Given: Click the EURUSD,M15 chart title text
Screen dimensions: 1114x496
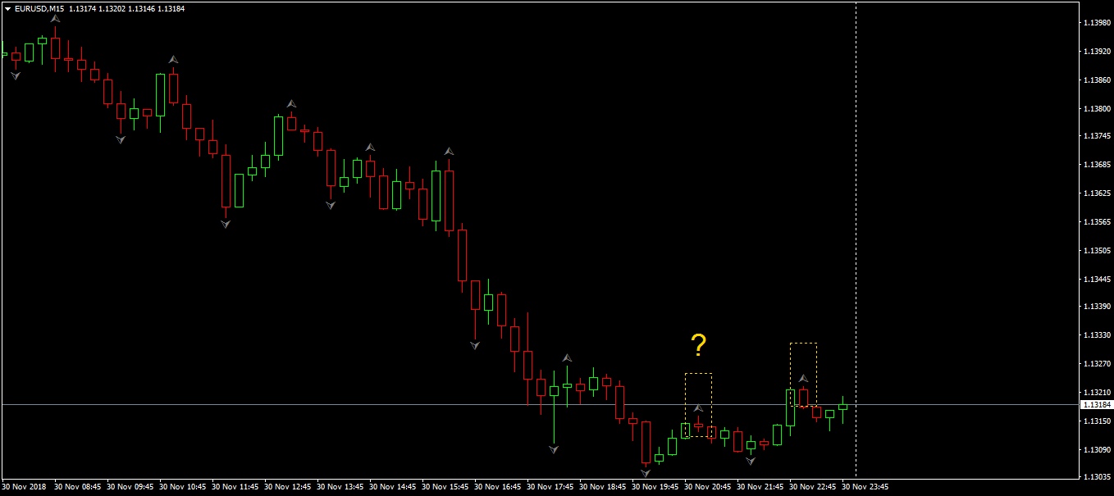Looking at the screenshot, I should click(39, 8).
